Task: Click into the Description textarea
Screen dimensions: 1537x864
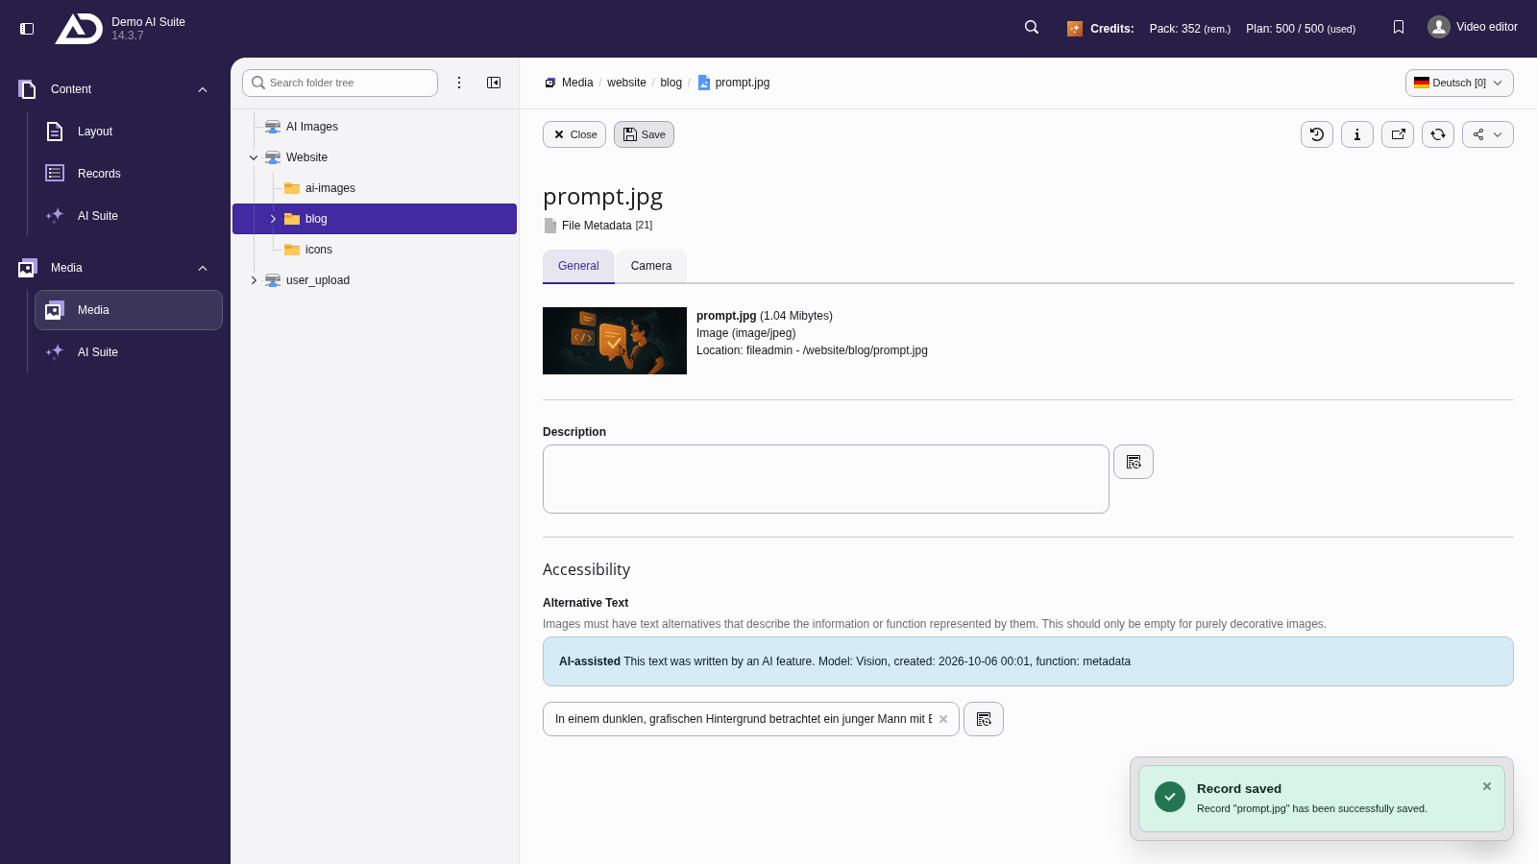Action: point(826,479)
